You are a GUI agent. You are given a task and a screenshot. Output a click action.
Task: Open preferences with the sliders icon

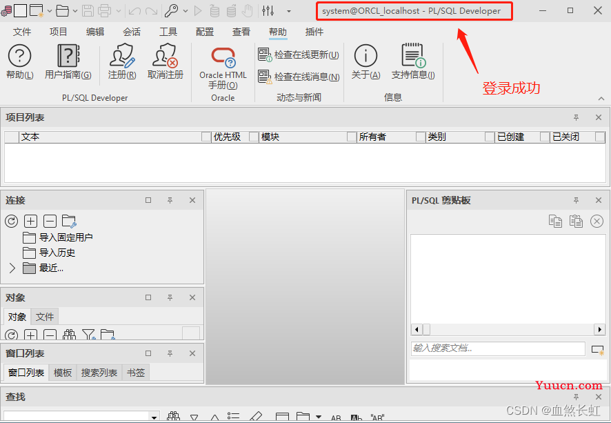click(x=268, y=11)
